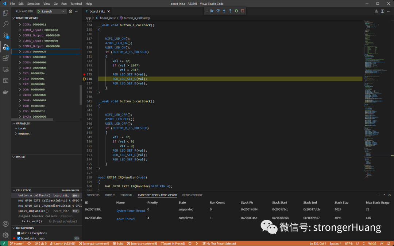
Task: Click the Build button in status bar
Action: tap(118, 243)
